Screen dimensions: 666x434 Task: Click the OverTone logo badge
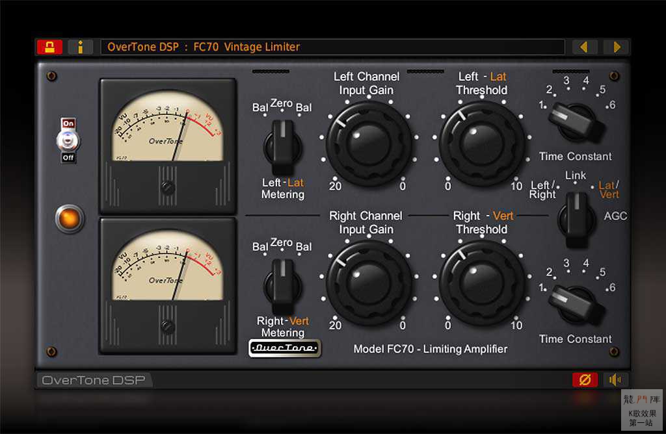click(285, 348)
